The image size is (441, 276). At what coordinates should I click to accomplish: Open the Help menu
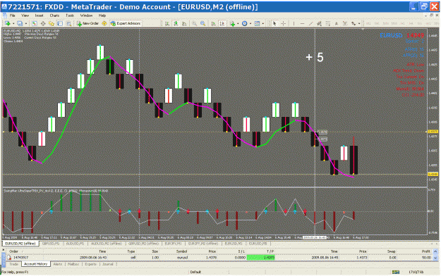(102, 15)
